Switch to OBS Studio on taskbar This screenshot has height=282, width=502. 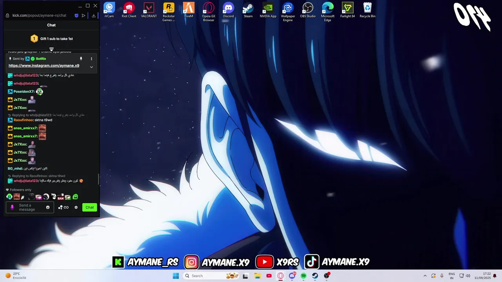coord(327,276)
